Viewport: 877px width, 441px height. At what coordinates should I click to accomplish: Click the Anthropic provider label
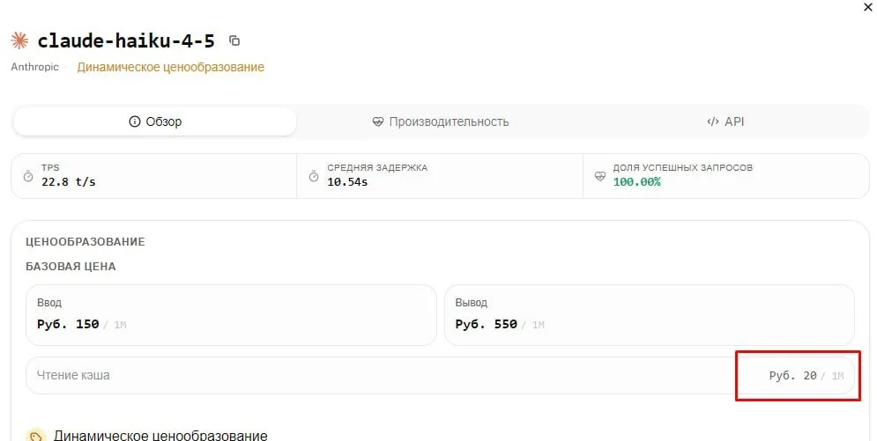[34, 66]
